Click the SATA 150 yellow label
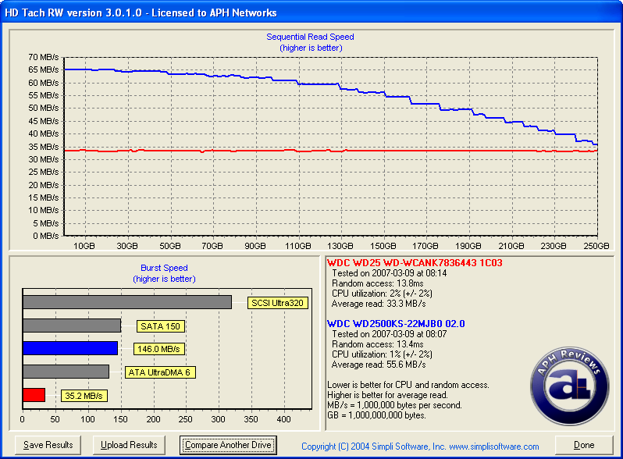Viewport: 623px width, 459px height. pos(160,326)
